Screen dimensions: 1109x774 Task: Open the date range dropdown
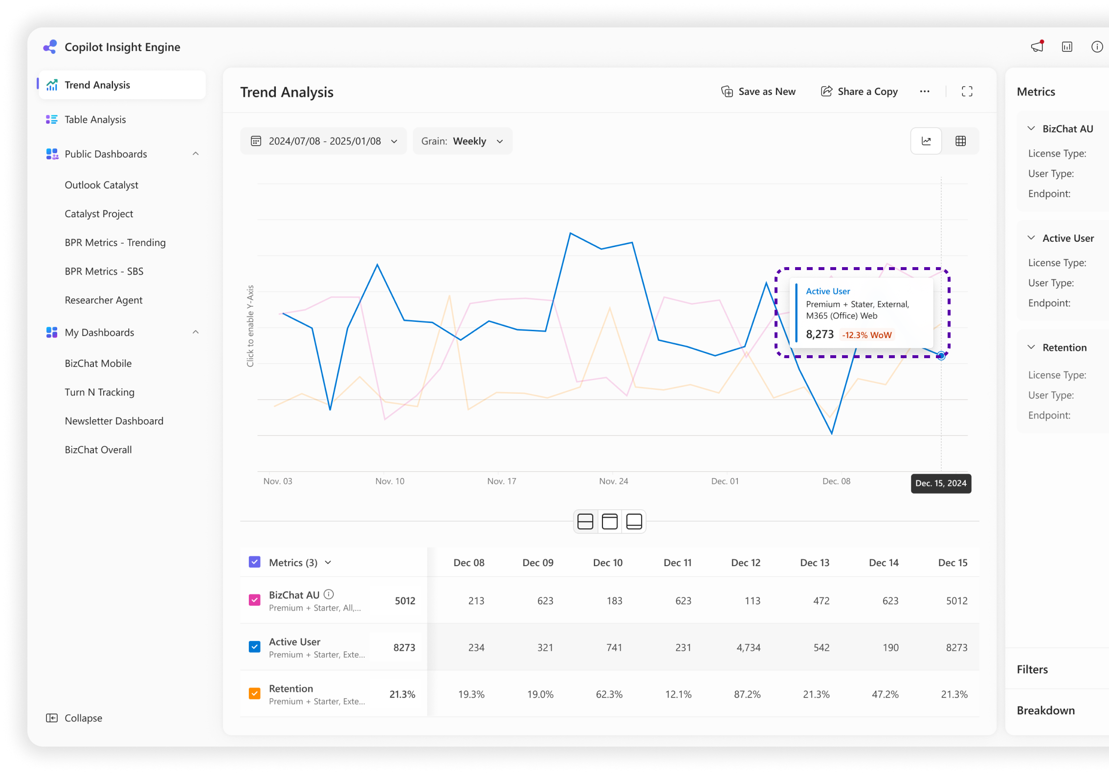point(324,141)
